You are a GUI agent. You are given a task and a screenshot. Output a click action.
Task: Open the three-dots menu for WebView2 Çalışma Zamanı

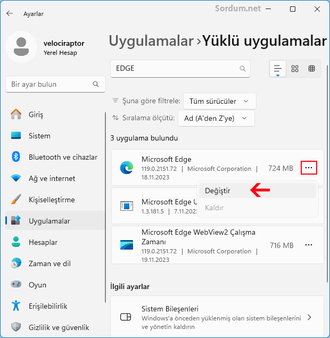tap(309, 245)
